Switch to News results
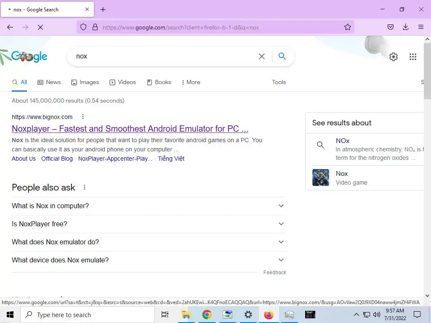 click(49, 82)
